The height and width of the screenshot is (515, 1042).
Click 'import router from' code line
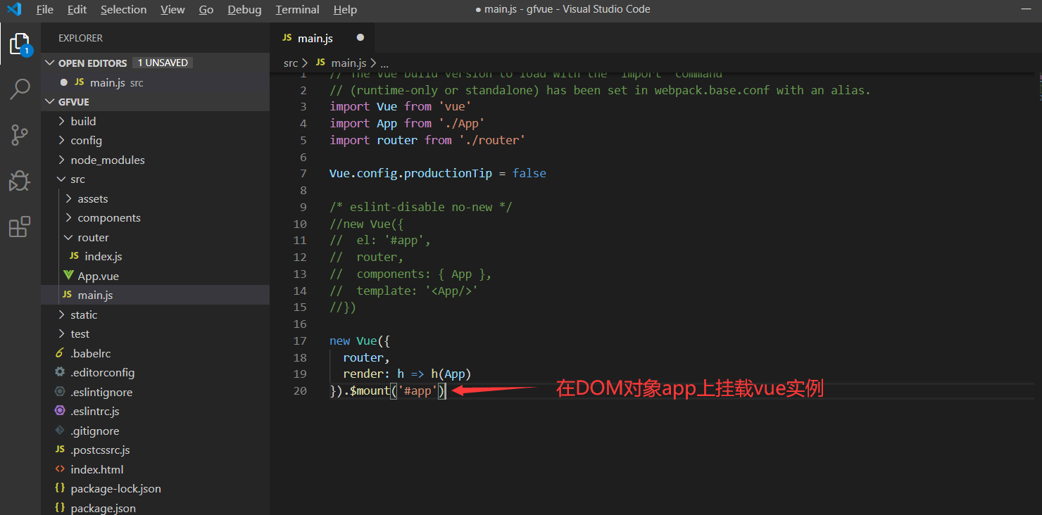click(427, 140)
